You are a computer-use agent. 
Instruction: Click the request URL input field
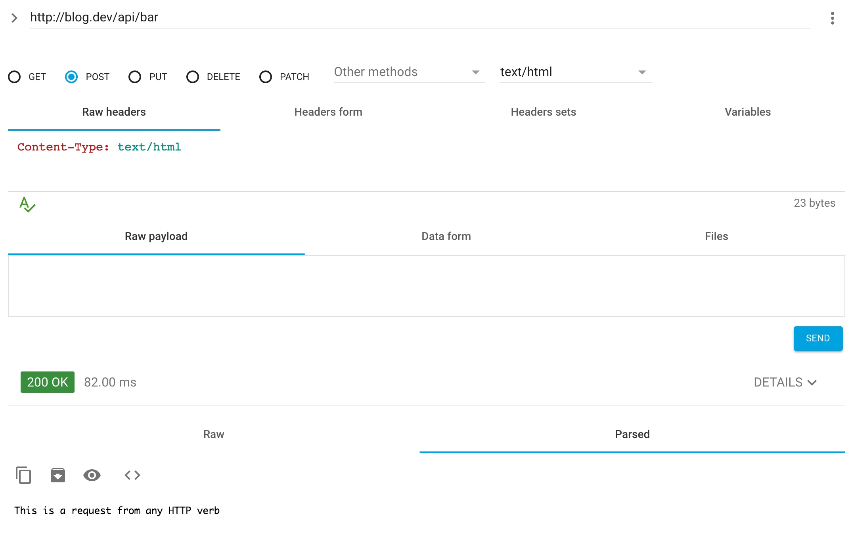pyautogui.click(x=420, y=17)
